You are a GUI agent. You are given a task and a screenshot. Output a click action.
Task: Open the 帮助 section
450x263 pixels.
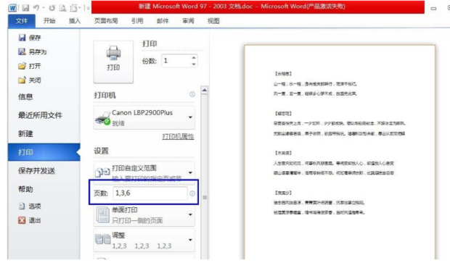tap(25, 189)
